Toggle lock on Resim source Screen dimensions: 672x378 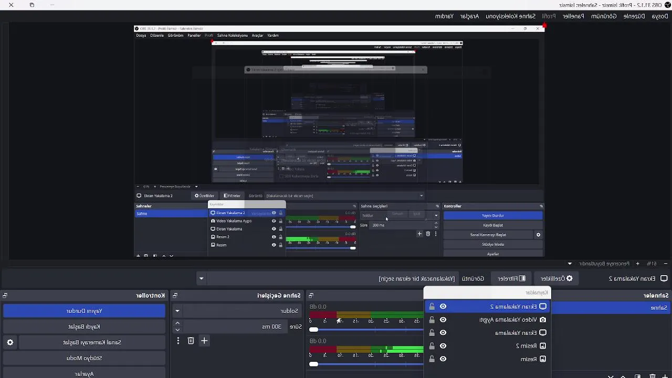coord(432,359)
